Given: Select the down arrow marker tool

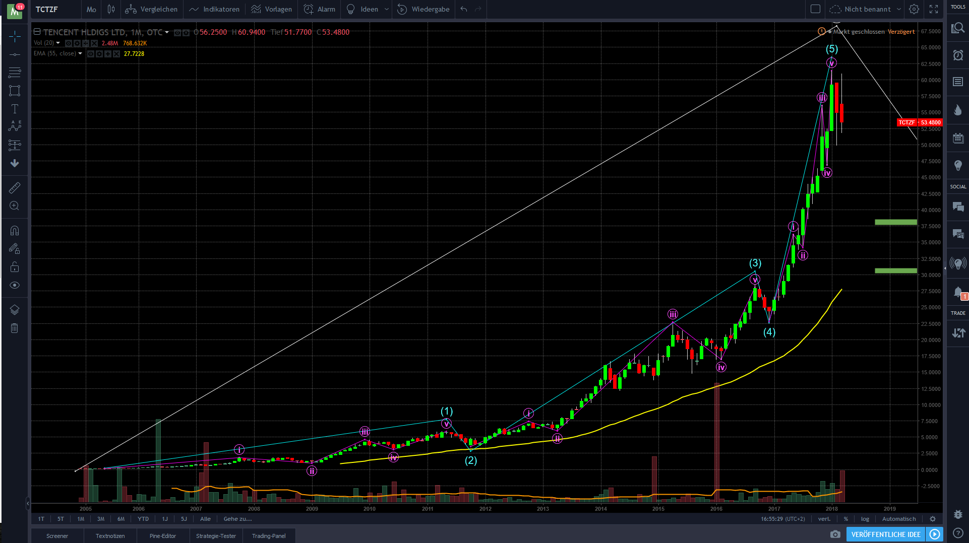Looking at the screenshot, I should point(15,163).
